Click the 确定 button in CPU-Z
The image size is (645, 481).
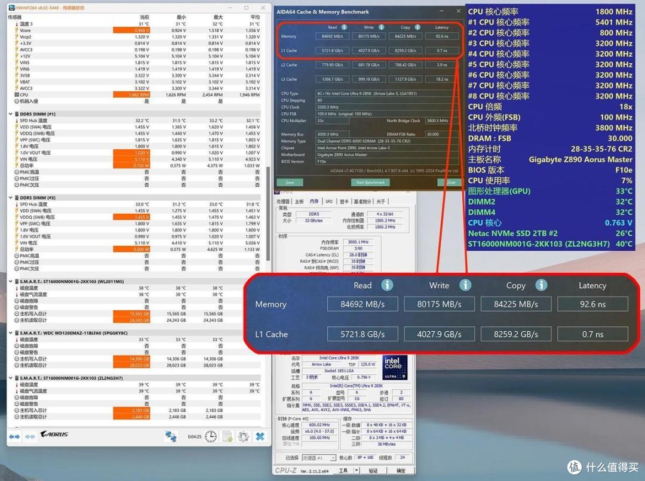coord(401,470)
